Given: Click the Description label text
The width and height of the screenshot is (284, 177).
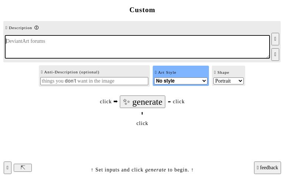Looking at the screenshot, I should tap(20, 28).
